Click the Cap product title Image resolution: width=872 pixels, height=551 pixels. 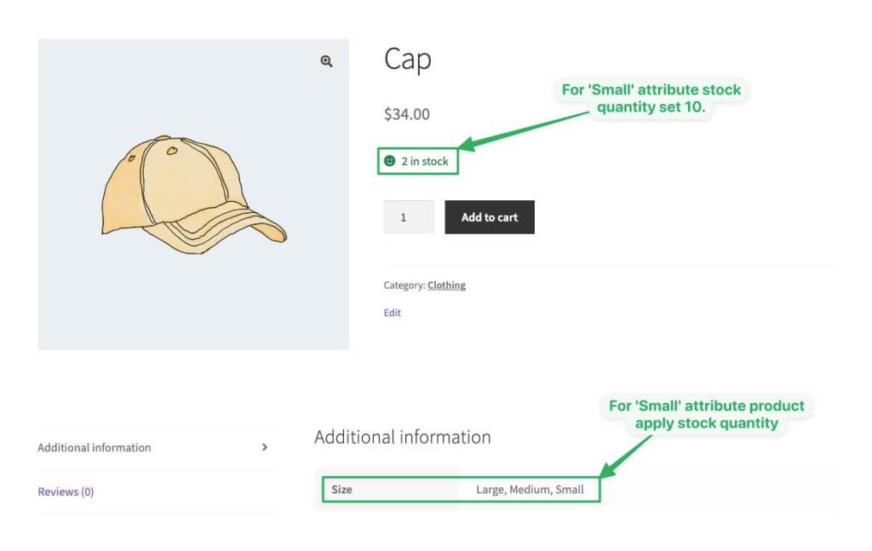pos(408,60)
